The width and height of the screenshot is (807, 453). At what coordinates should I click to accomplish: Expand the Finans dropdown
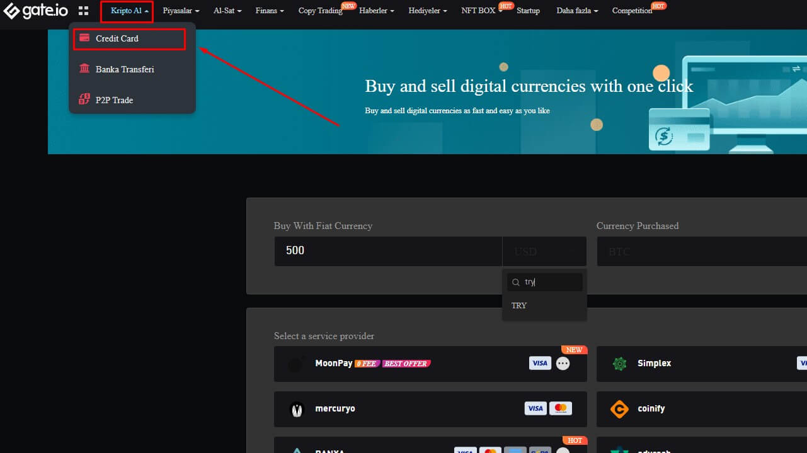270,11
